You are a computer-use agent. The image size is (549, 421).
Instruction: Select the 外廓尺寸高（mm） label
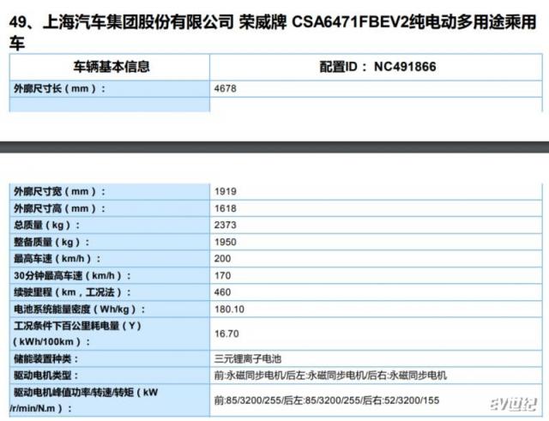click(59, 208)
